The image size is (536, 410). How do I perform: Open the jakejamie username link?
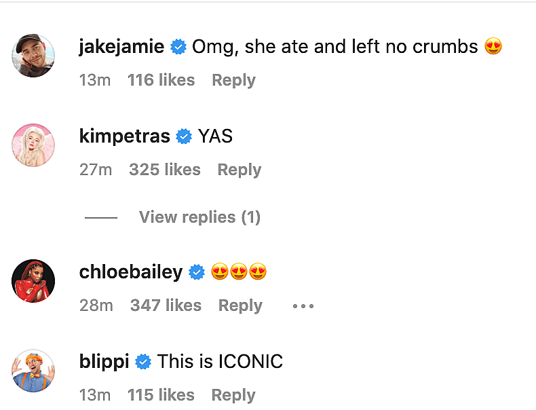(x=121, y=47)
